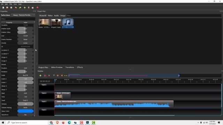Open the Edit menu

6,4
